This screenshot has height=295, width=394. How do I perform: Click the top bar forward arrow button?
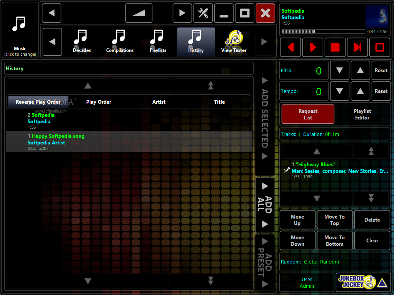[x=182, y=13]
